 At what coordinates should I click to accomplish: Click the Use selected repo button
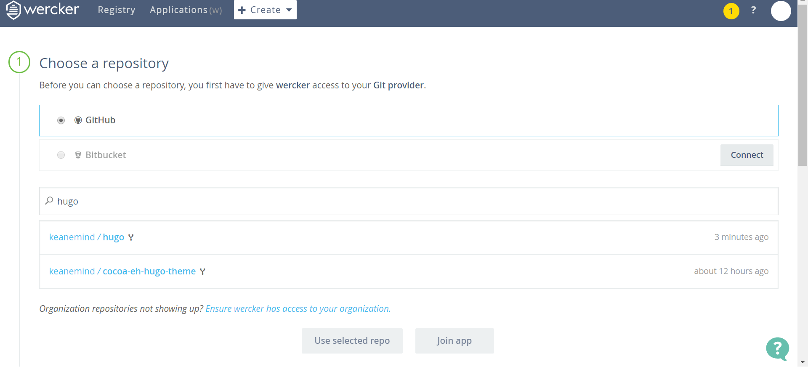click(352, 341)
